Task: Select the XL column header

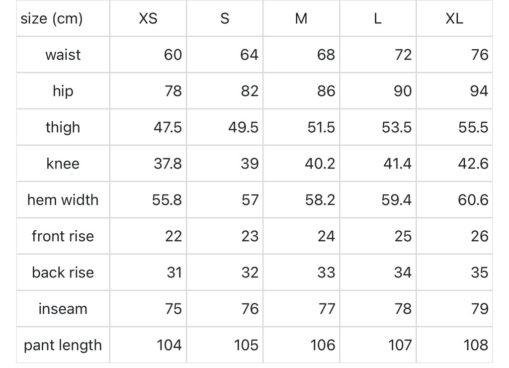Action: (x=454, y=19)
